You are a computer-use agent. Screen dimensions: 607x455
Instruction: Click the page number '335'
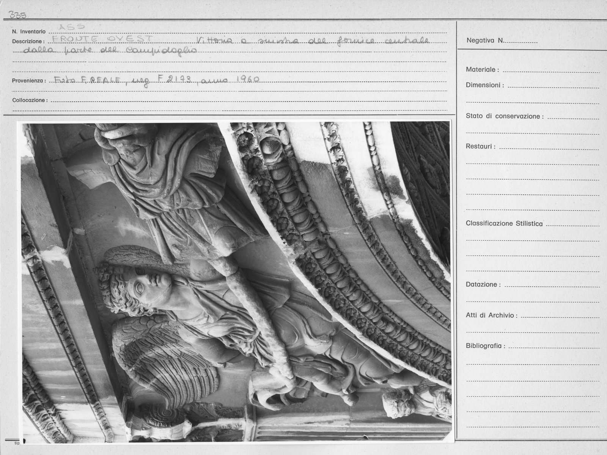[x=17, y=15]
